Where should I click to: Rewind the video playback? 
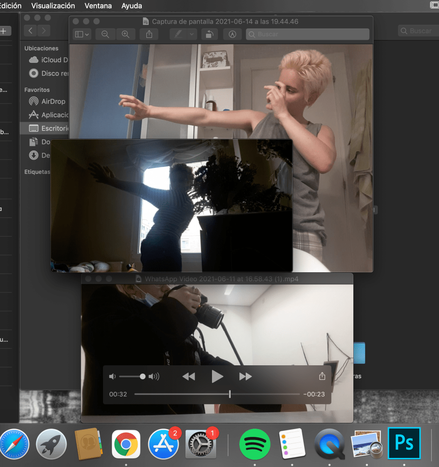(189, 376)
